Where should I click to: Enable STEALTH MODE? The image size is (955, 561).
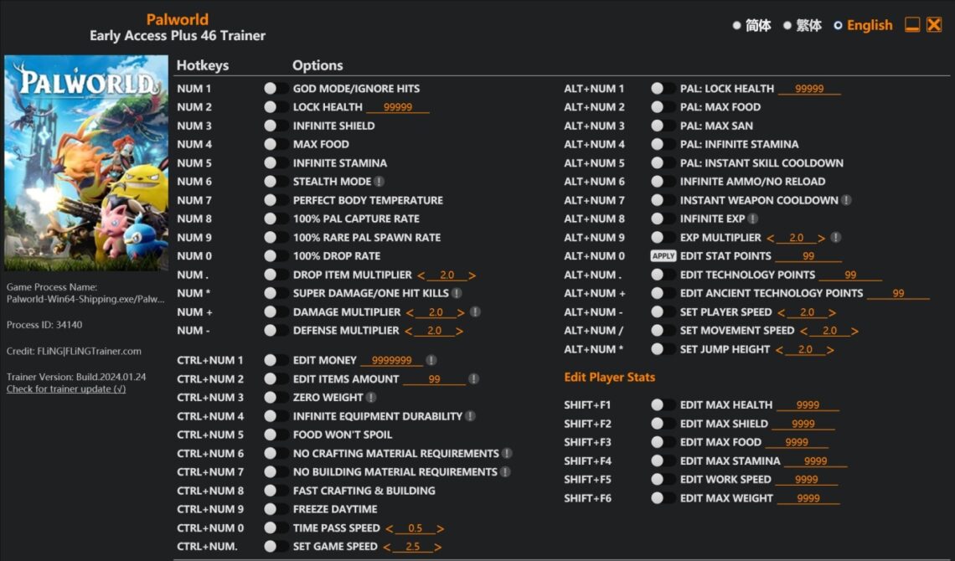[x=270, y=181]
